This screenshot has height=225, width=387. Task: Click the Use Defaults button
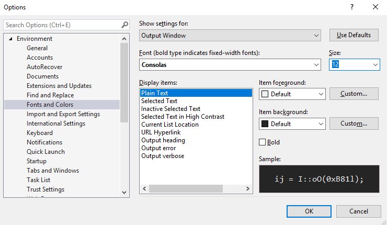354,35
